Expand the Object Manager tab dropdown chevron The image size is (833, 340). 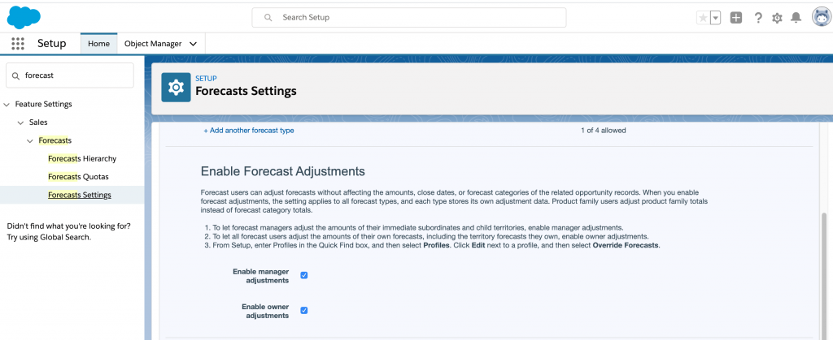click(x=193, y=44)
